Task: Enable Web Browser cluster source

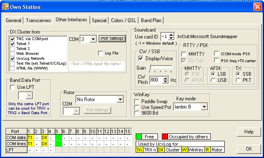Action: click(12, 54)
